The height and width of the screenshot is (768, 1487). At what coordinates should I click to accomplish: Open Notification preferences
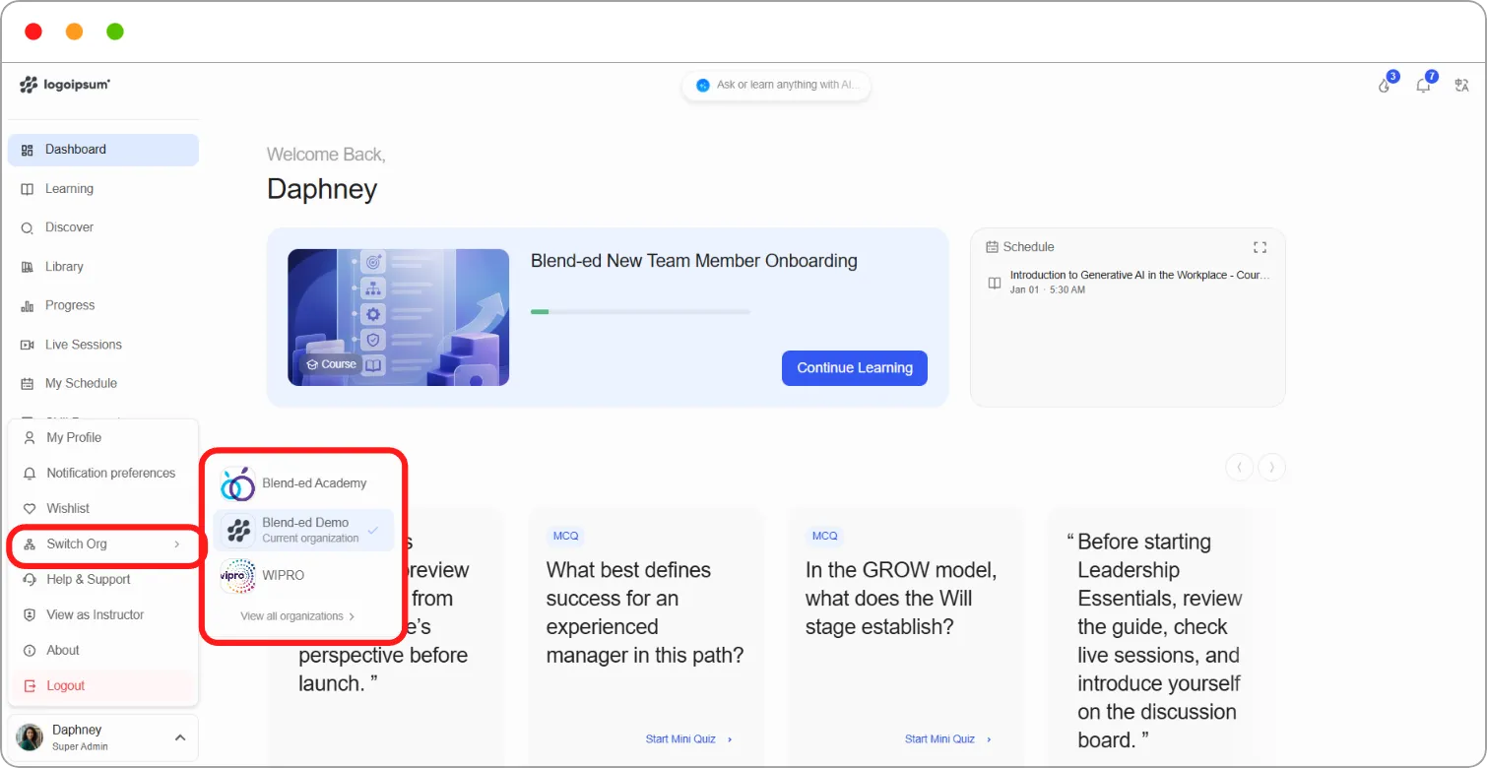103,473
